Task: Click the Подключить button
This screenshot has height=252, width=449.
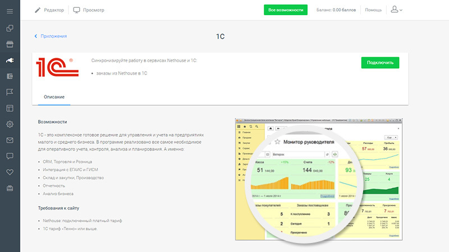Action: (x=380, y=63)
